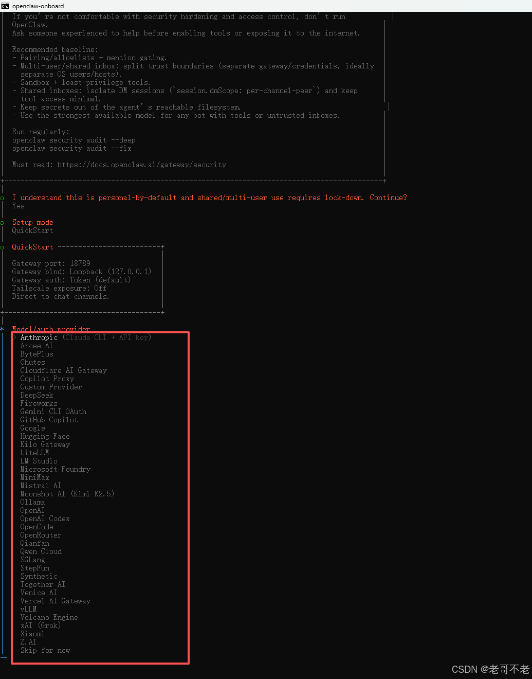Click the Gateway bind: Loopback line
This screenshot has width=532, height=679.
coord(82,272)
